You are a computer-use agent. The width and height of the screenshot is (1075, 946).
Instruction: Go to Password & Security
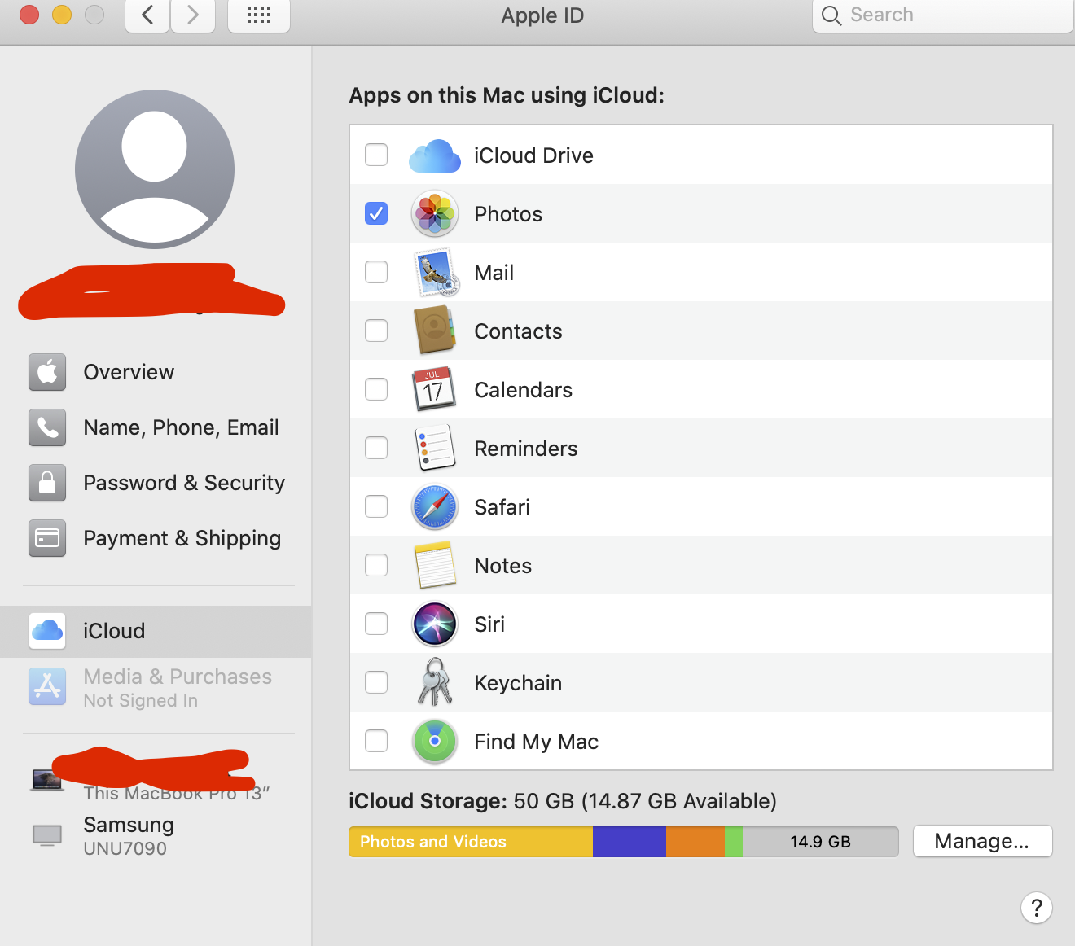[156, 483]
